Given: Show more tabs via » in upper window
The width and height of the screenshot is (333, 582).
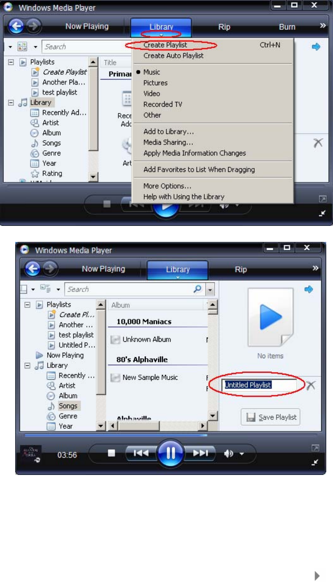Looking at the screenshot, I should point(323,26).
